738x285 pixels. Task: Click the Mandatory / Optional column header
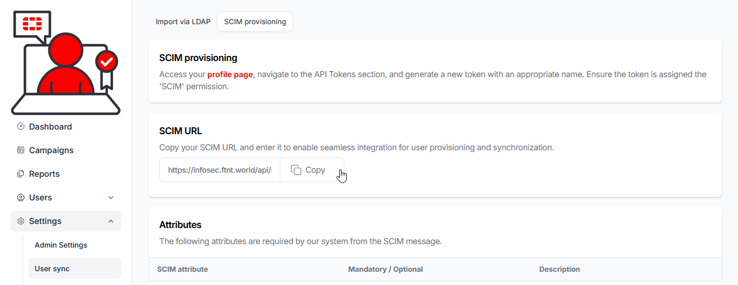385,269
